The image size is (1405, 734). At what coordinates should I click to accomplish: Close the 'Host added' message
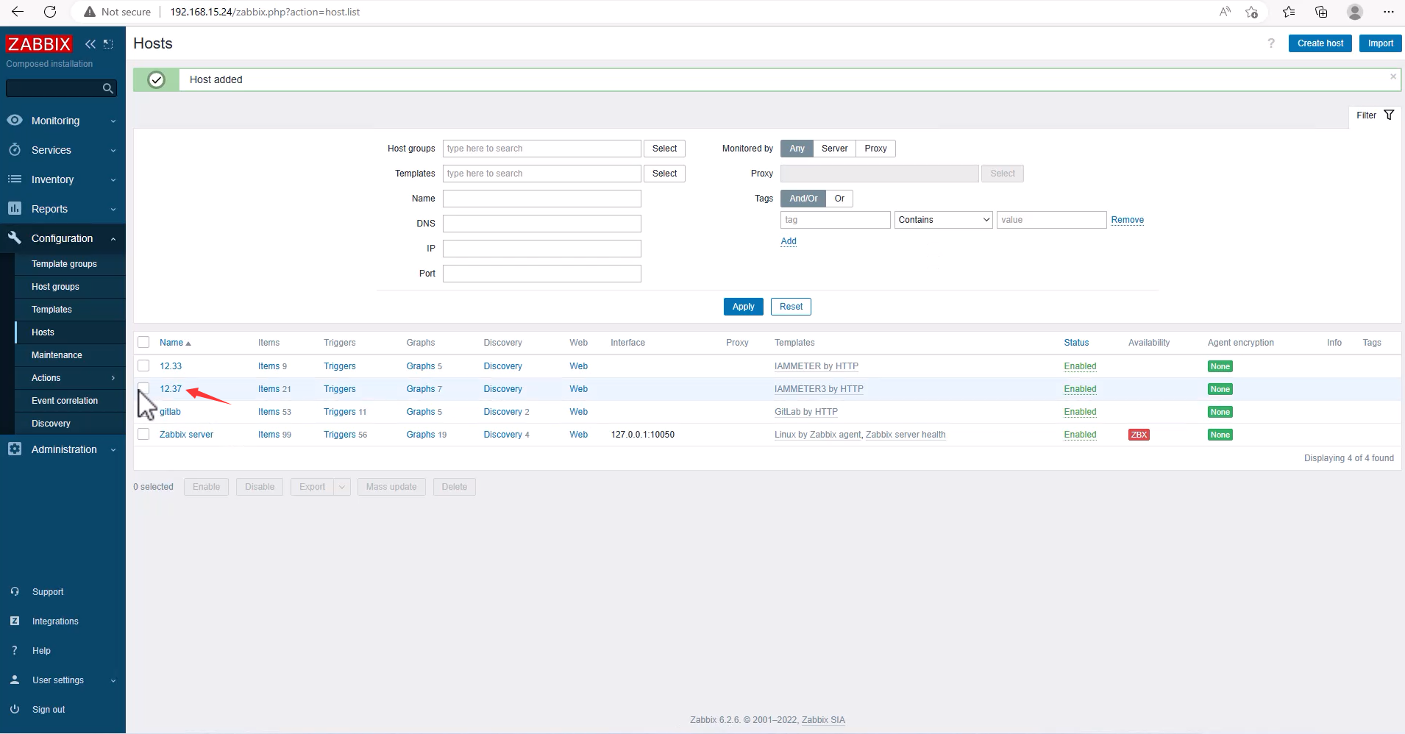(1392, 76)
